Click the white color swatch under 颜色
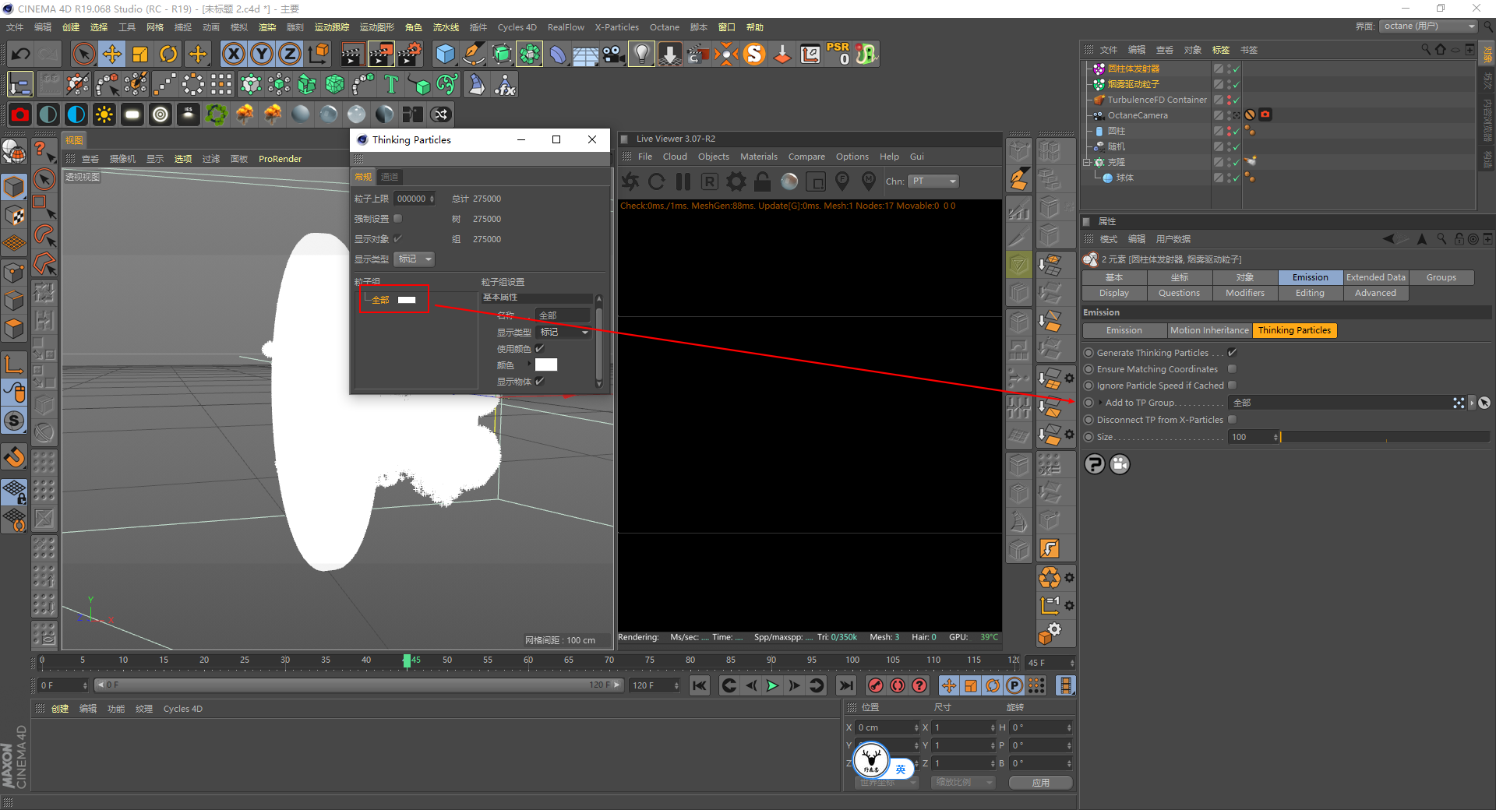Screen dimensions: 1496x810 tap(545, 364)
